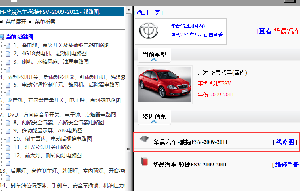Open 华晨汽车(国内) brand link
The height and width of the screenshot is (191, 300).
click(188, 26)
